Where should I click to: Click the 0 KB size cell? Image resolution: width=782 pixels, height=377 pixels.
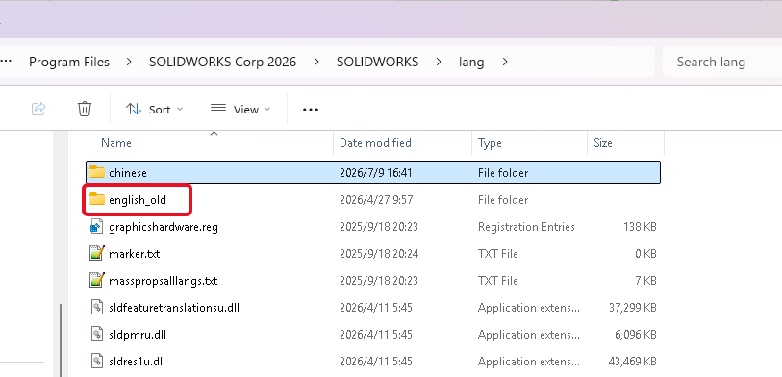pos(645,254)
